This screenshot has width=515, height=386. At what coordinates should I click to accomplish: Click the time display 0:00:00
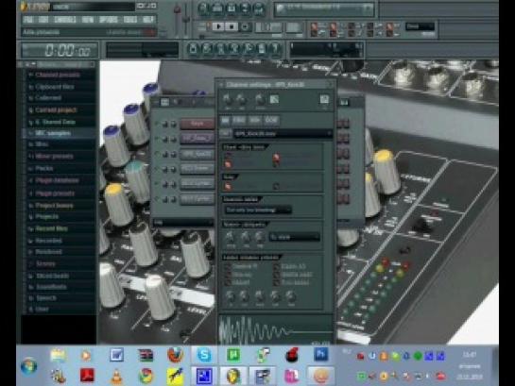60,50
